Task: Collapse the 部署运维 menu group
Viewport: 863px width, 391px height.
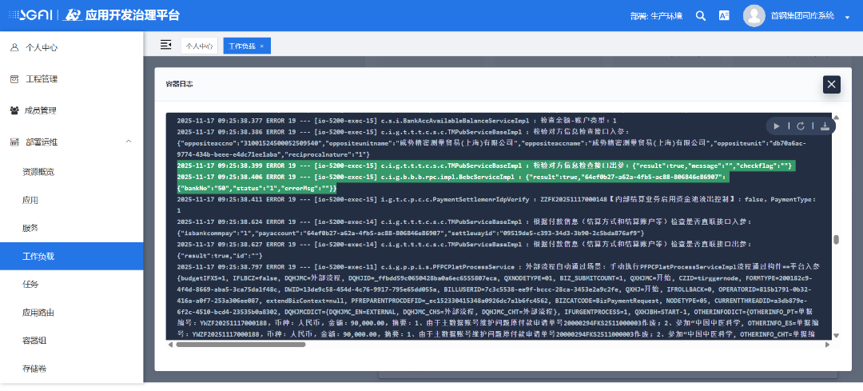Action: click(128, 142)
